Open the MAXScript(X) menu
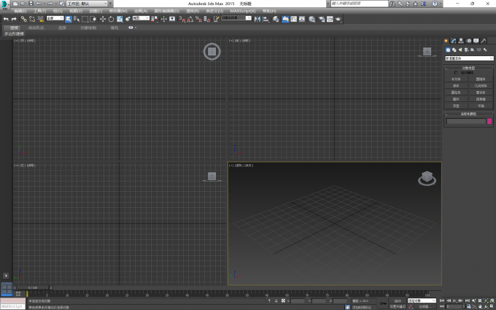 (243, 11)
